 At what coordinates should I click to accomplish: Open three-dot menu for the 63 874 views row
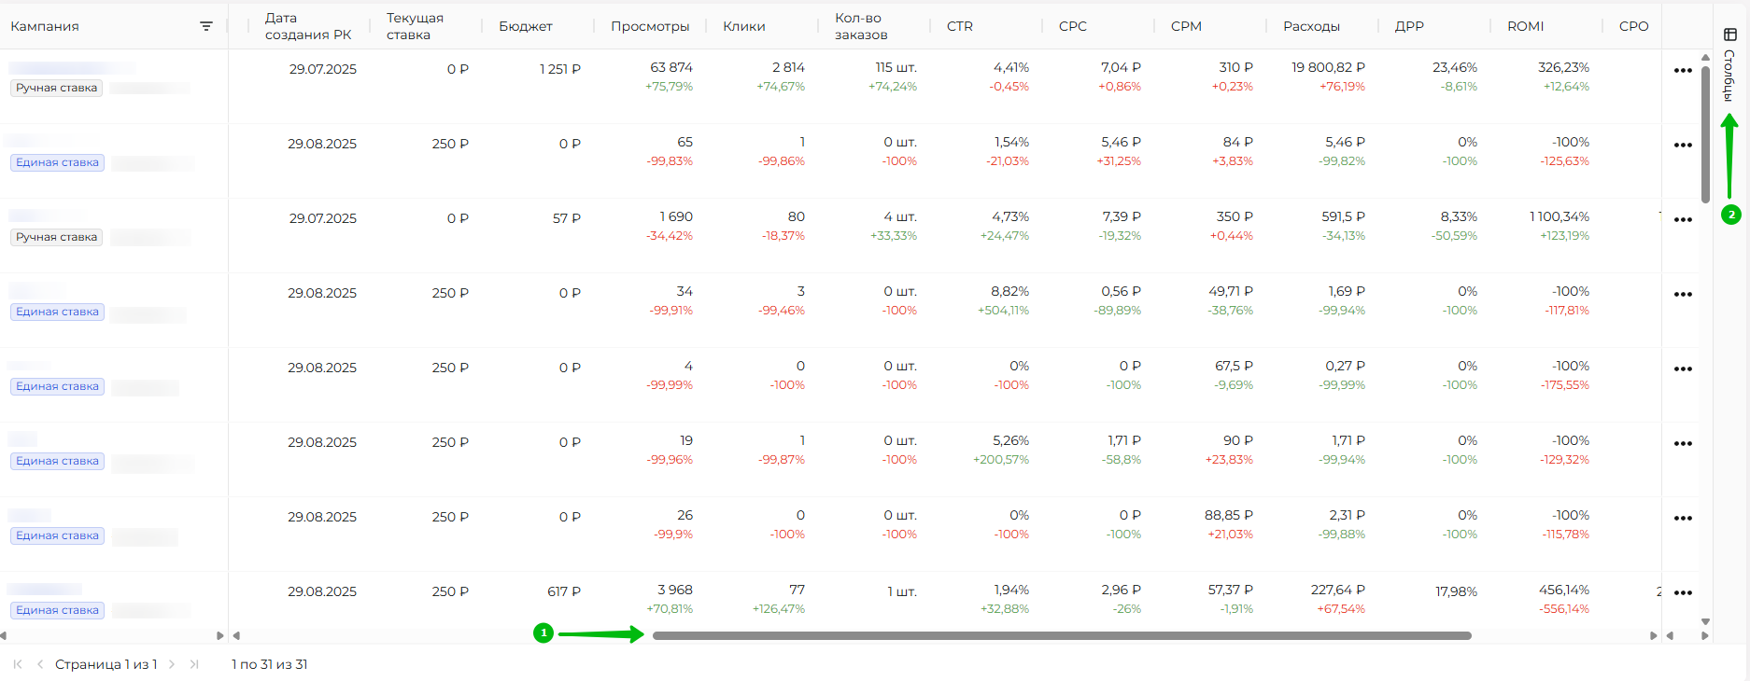1683,71
